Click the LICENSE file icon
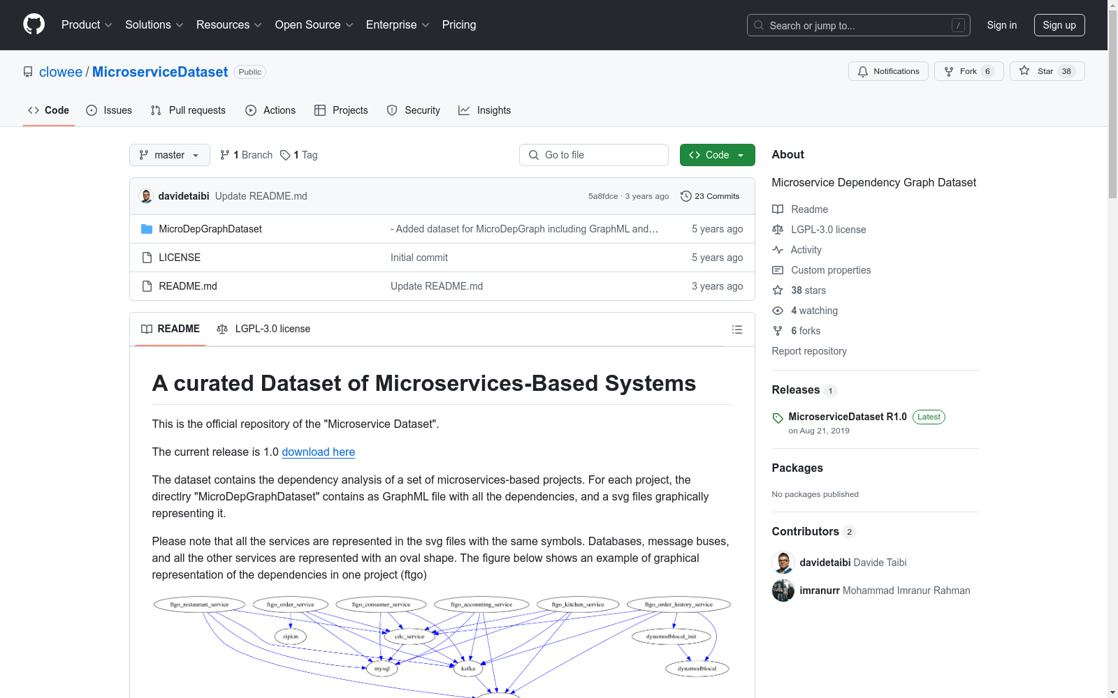 147,258
